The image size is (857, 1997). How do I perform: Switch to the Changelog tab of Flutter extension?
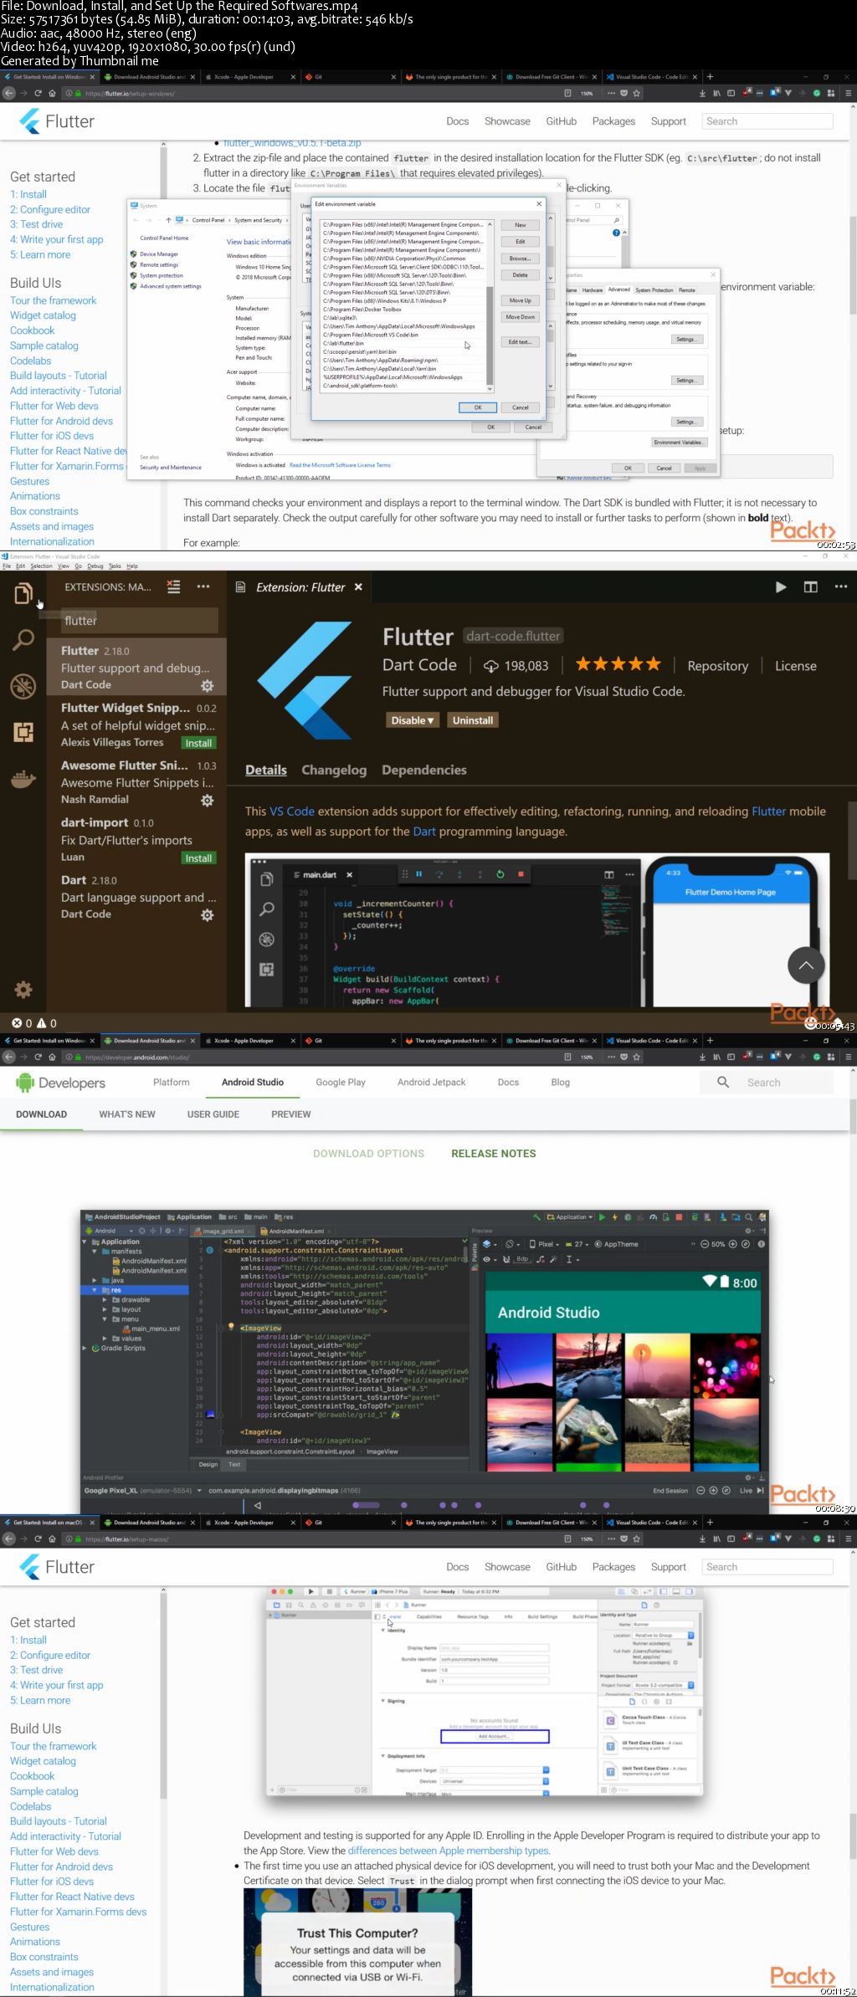334,770
